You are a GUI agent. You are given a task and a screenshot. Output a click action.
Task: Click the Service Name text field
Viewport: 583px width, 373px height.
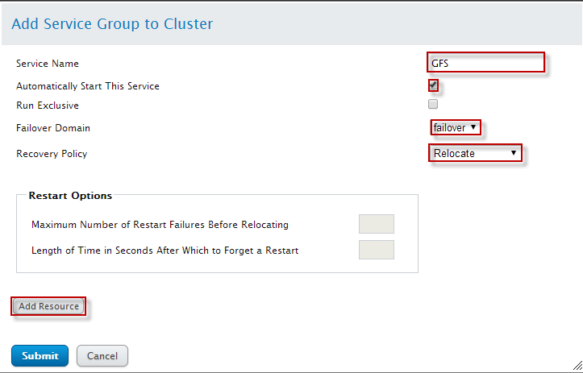click(x=486, y=63)
